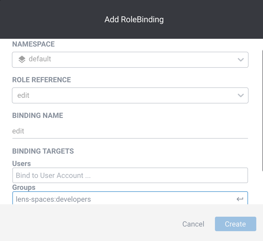Click the return arrow in Groups field
This screenshot has height=241, width=263.
[240, 199]
